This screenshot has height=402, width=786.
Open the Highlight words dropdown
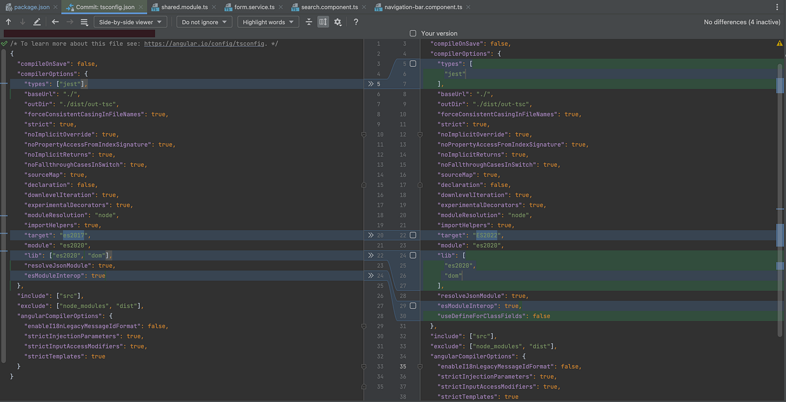tap(268, 22)
